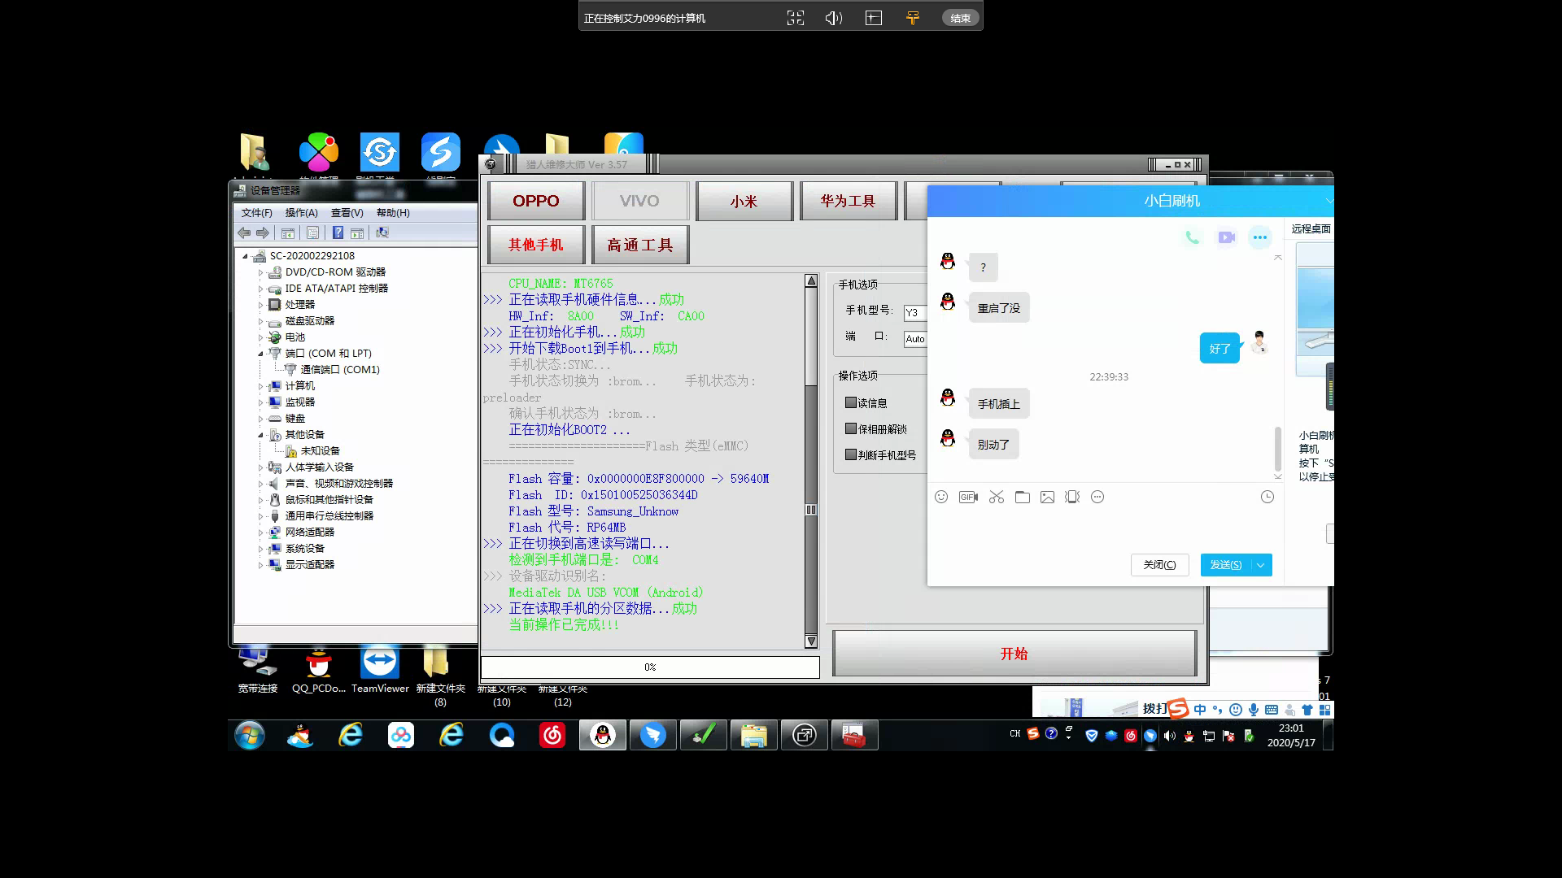1562x878 pixels.
Task: Open the three-dot more menu in chat header
Action: click(x=1260, y=237)
